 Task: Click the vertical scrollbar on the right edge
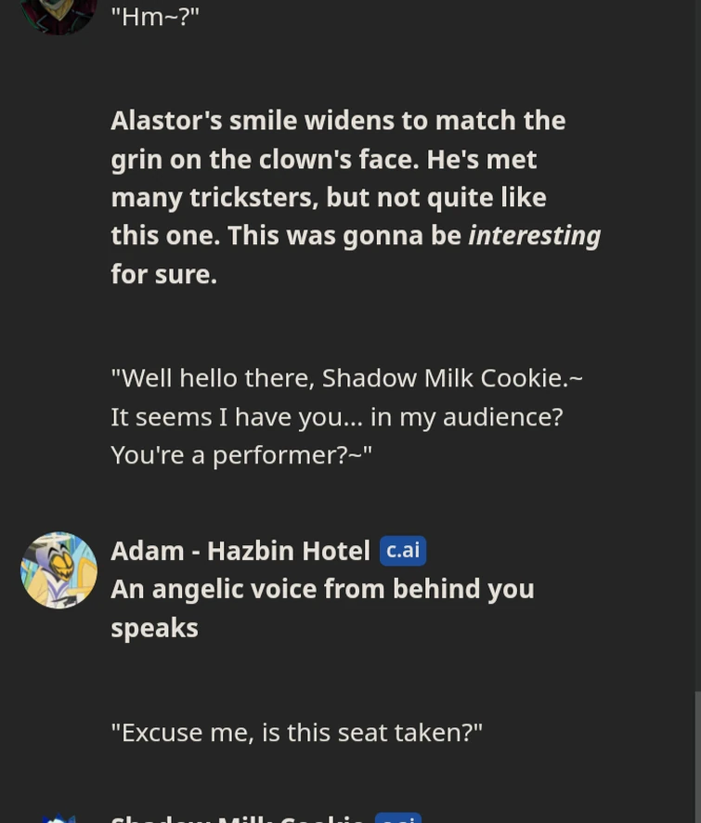point(697,752)
